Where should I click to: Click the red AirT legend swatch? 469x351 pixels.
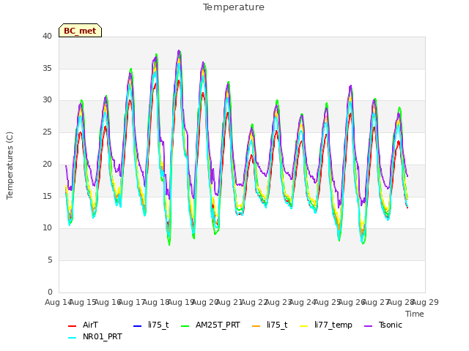pyautogui.click(x=72, y=326)
